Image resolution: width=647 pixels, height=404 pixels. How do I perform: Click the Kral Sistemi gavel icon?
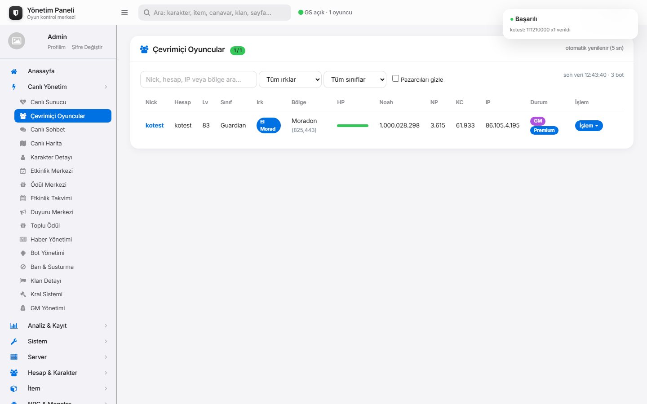click(23, 294)
